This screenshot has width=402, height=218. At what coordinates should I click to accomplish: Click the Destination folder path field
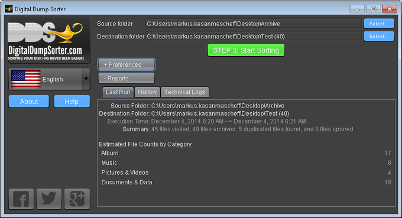[x=254, y=37]
